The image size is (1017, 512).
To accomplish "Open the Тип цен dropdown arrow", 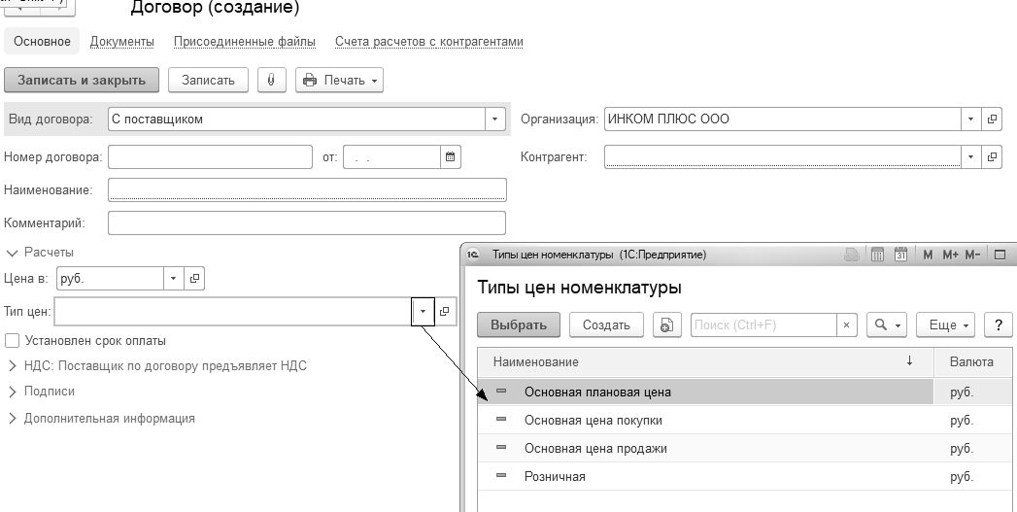I will point(423,312).
